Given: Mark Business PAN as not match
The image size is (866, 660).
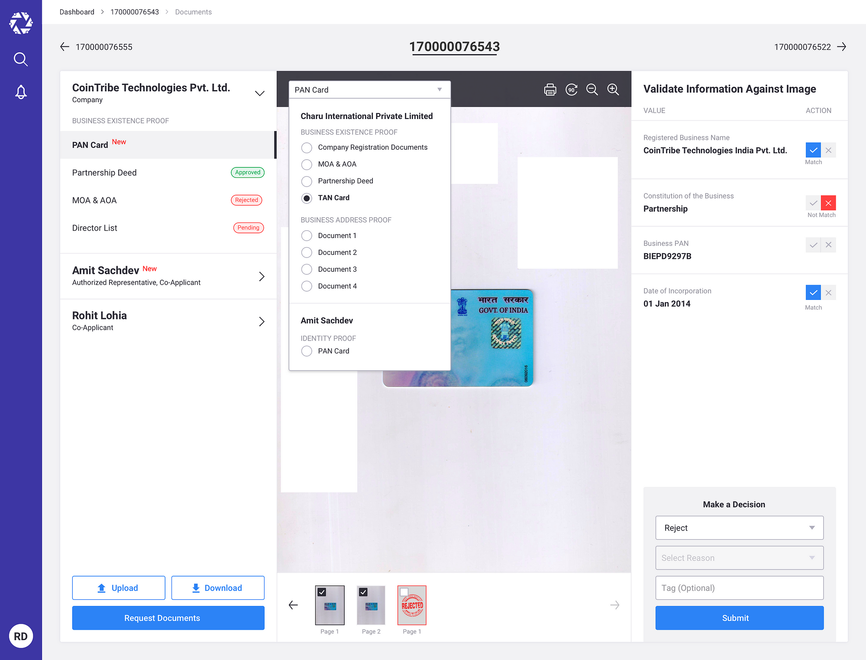Looking at the screenshot, I should (828, 245).
